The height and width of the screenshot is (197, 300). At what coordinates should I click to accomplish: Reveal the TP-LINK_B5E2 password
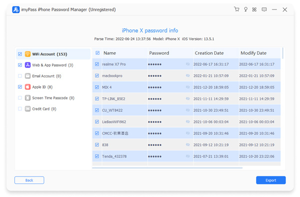[x=187, y=99]
